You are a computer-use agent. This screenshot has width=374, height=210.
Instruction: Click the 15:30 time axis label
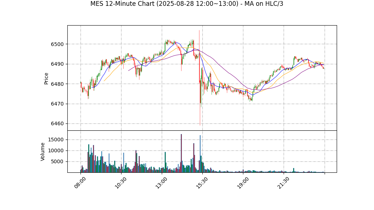click(x=202, y=183)
